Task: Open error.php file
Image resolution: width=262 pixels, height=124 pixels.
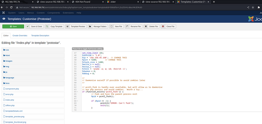Action: [x=33, y=94]
